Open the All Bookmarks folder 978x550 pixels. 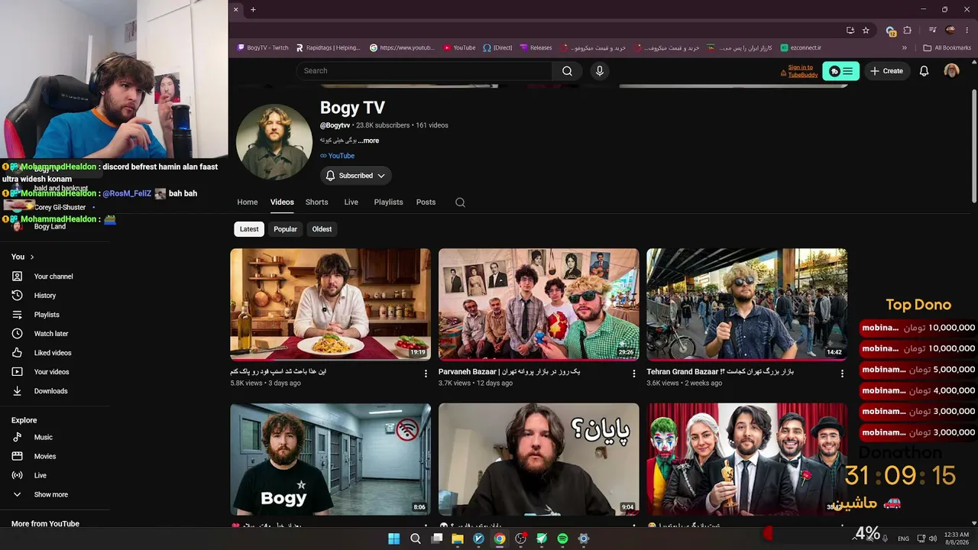pyautogui.click(x=947, y=47)
